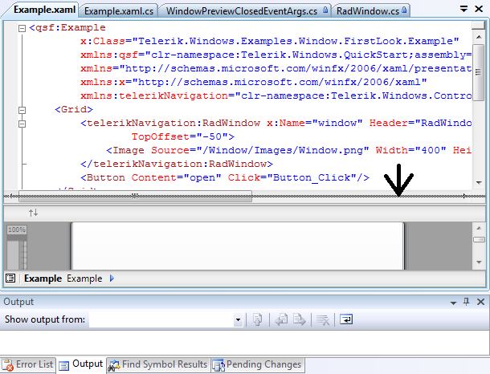Click the XAML editor vertical scrollbar thumb
This screenshot has width=490, height=374.
pyautogui.click(x=479, y=72)
